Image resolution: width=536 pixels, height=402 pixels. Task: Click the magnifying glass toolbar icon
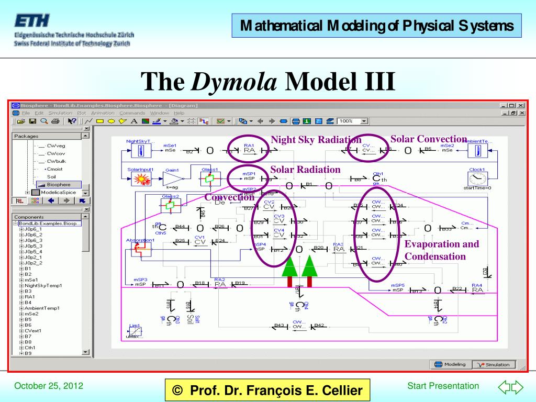[44, 121]
